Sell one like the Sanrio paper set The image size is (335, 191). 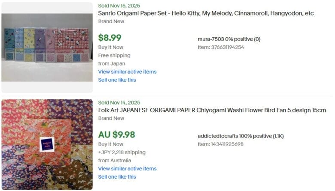117,80
